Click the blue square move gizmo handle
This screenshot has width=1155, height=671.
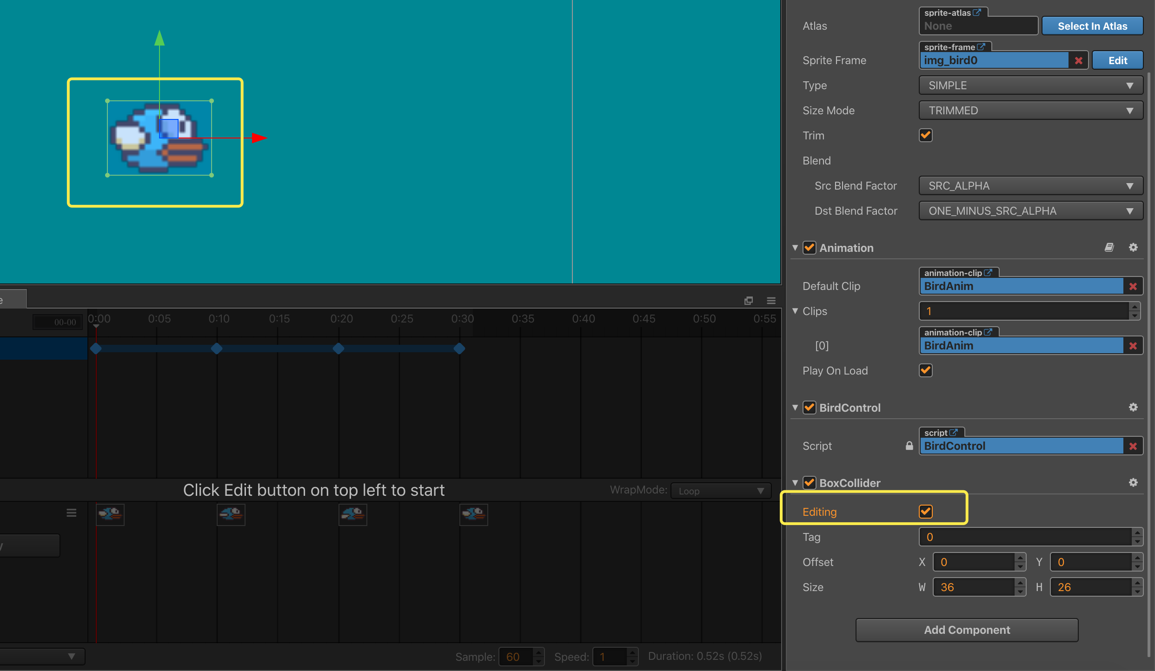pos(169,129)
